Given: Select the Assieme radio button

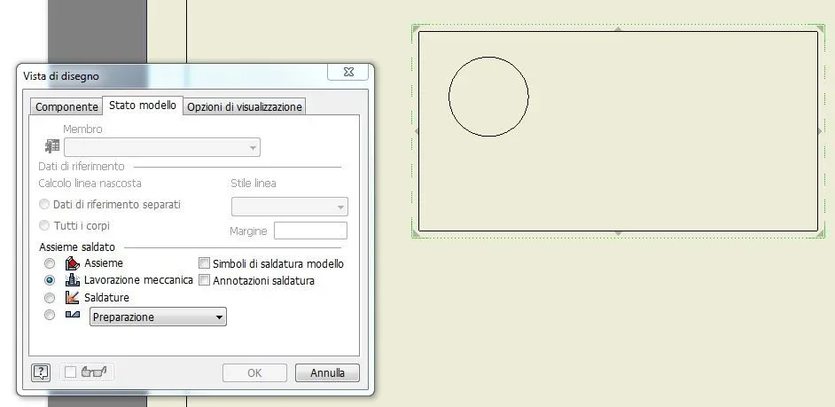Looking at the screenshot, I should pos(50,263).
